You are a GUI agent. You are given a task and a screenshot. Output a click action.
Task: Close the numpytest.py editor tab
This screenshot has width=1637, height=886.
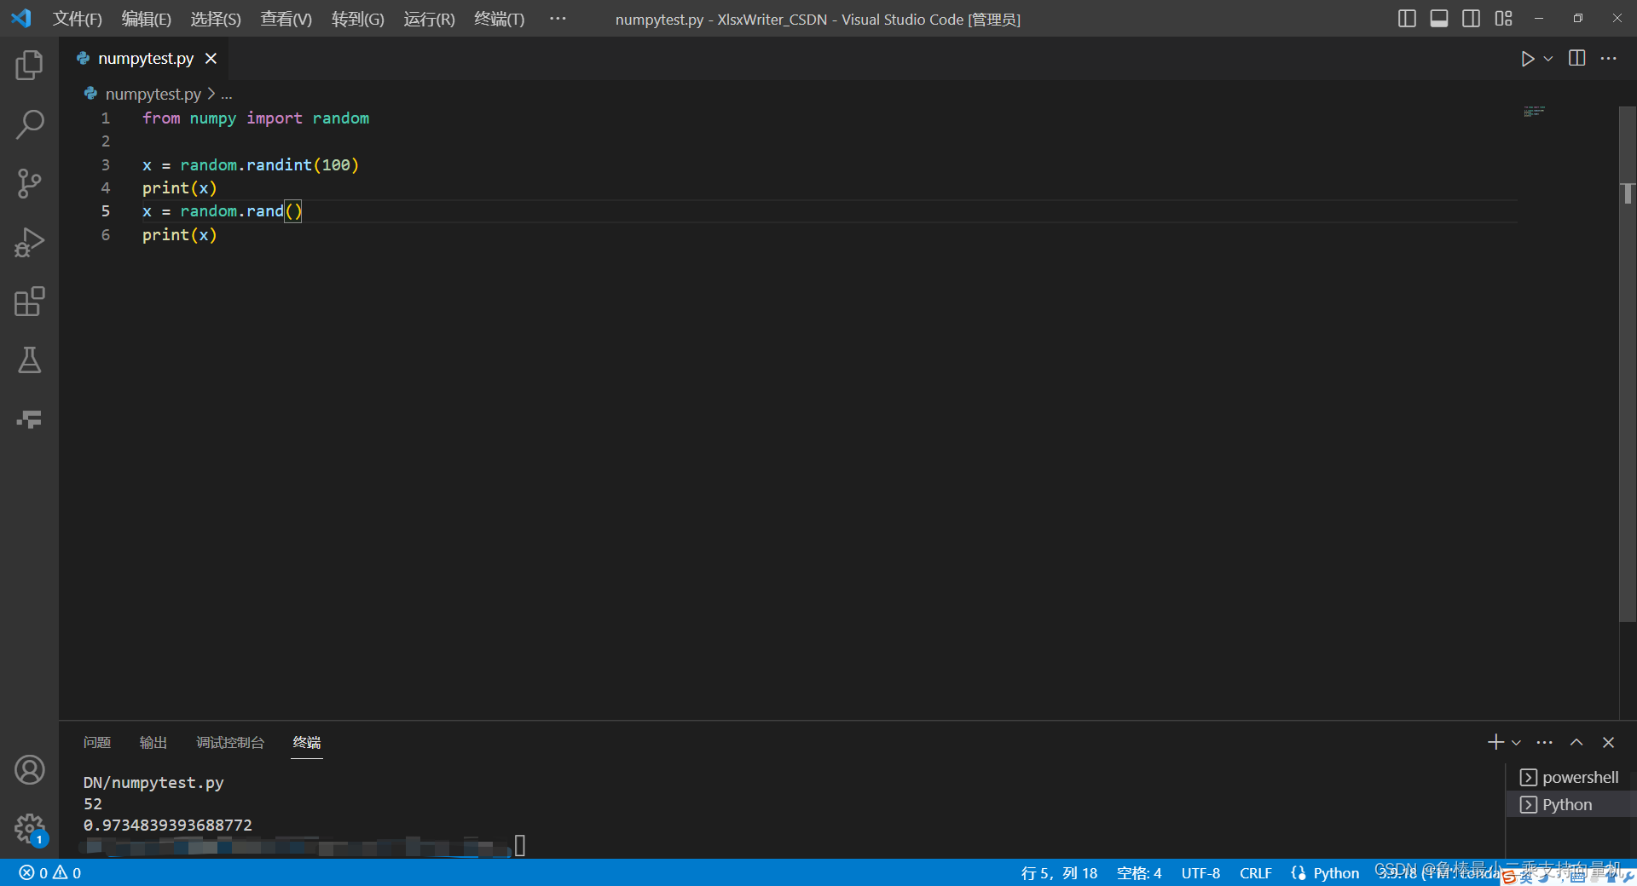(x=211, y=58)
